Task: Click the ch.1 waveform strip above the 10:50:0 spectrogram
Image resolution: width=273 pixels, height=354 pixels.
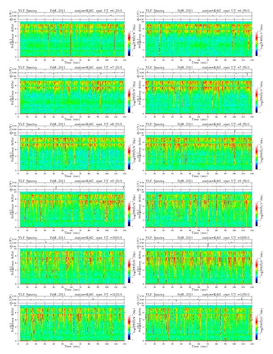Action: (199, 243)
